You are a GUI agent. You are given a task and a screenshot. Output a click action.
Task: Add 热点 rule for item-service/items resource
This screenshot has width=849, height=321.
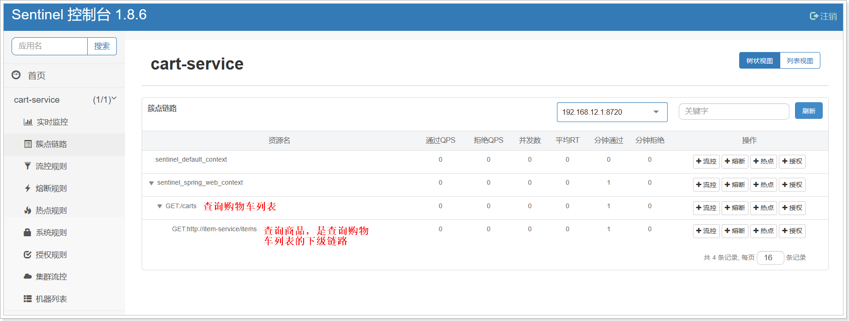coord(763,231)
